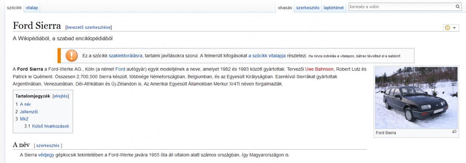Open the Ford Sierra car photo

click(415, 97)
